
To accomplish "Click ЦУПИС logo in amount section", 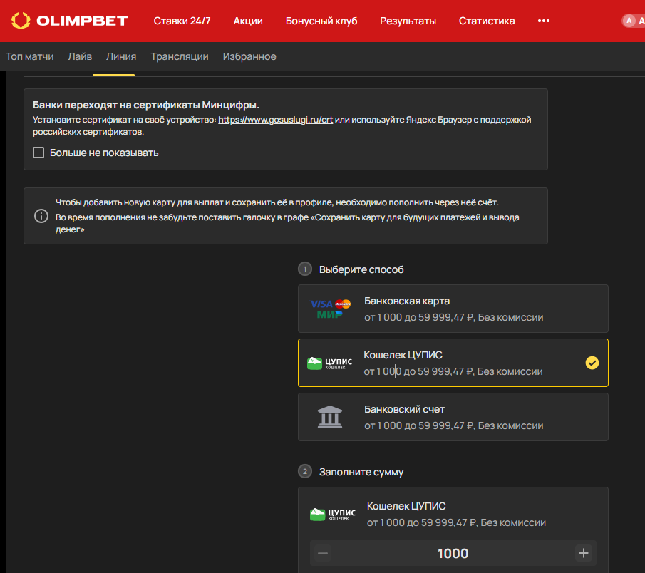I will tap(332, 514).
